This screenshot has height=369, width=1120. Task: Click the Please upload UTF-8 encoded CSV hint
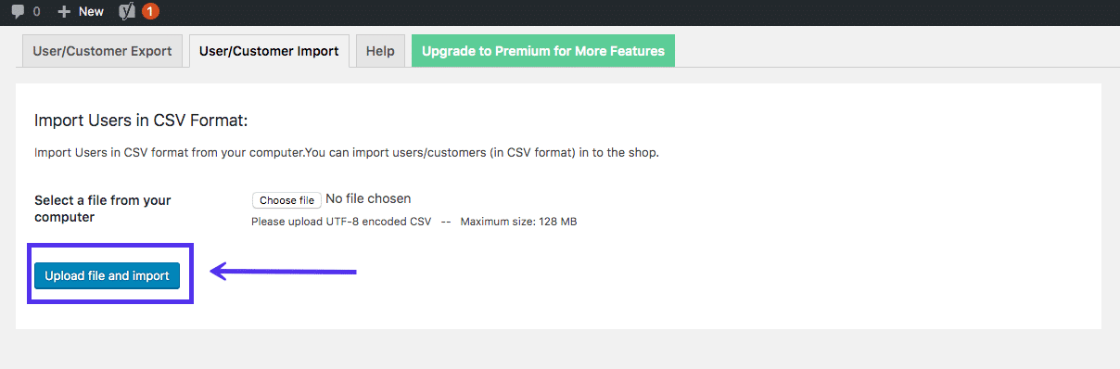tap(341, 222)
